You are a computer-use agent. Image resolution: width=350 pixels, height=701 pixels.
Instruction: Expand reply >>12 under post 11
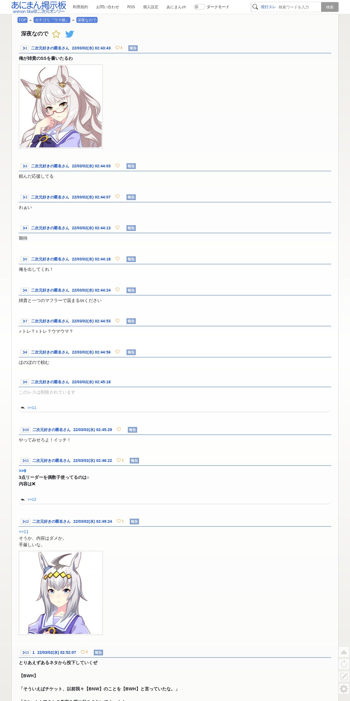pos(32,499)
